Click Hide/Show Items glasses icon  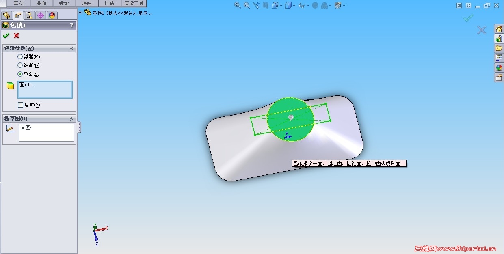pyautogui.click(x=301, y=5)
